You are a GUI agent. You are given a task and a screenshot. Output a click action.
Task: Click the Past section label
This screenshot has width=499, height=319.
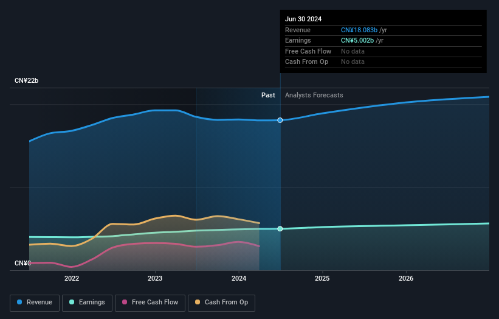click(268, 96)
